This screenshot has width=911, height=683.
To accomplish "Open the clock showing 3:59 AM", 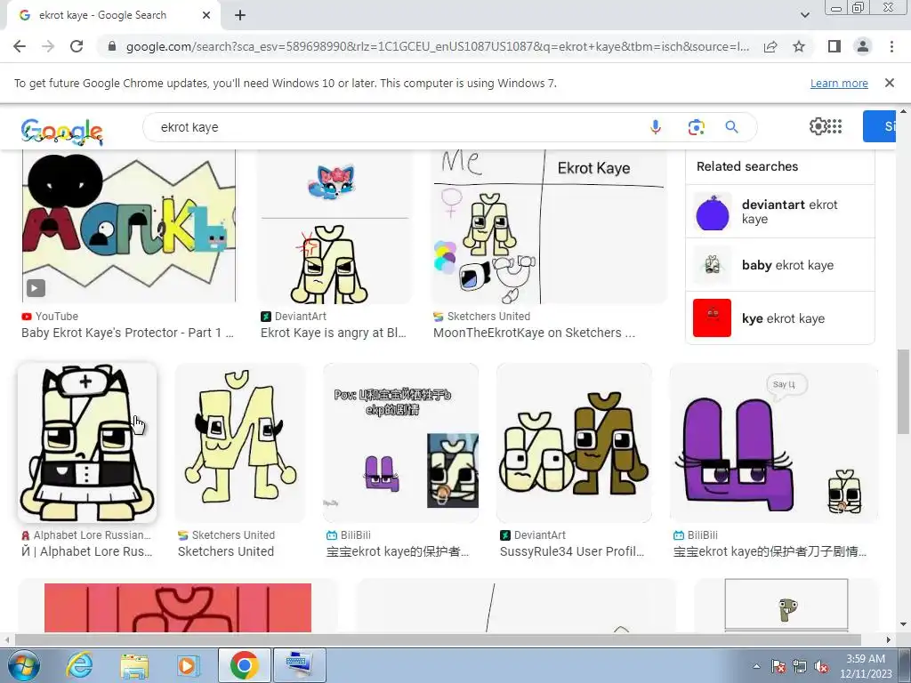I will click(865, 666).
